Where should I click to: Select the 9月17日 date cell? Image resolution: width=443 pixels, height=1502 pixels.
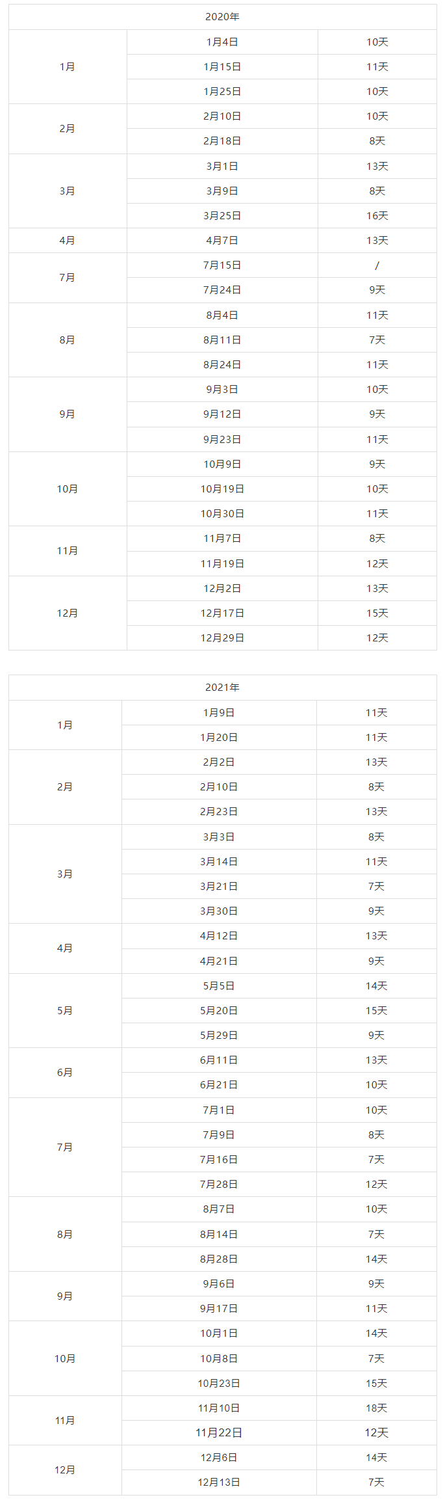(x=219, y=1309)
